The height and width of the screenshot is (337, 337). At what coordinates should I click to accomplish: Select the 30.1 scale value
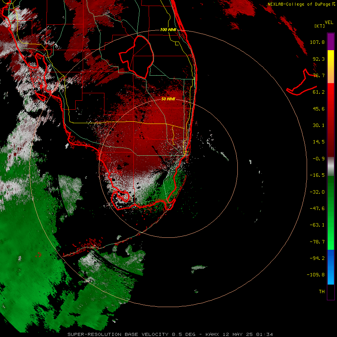point(319,125)
